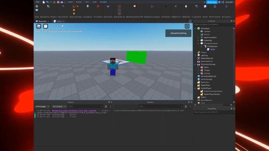This screenshot has height=151, width=269.
Task: Select MaterialService in the Explorer
Action: click(x=207, y=58)
